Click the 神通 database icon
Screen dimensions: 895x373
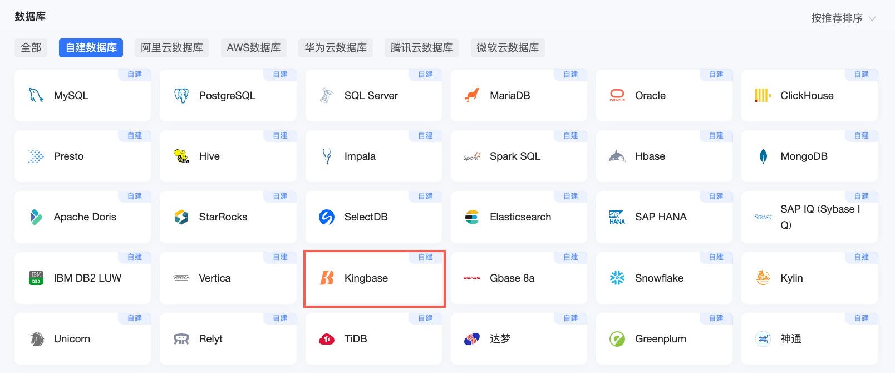point(763,338)
